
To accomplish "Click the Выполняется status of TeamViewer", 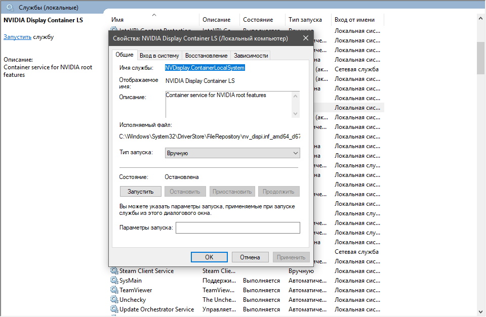I will tap(261, 290).
